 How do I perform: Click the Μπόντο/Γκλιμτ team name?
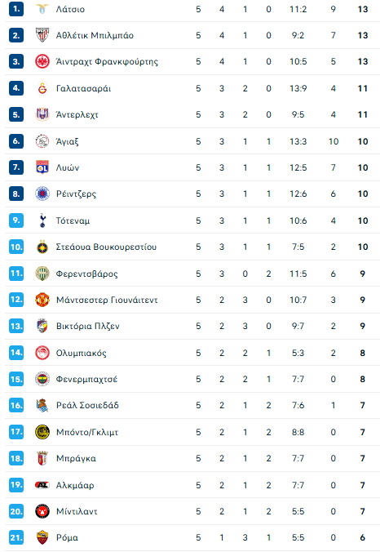(x=87, y=432)
